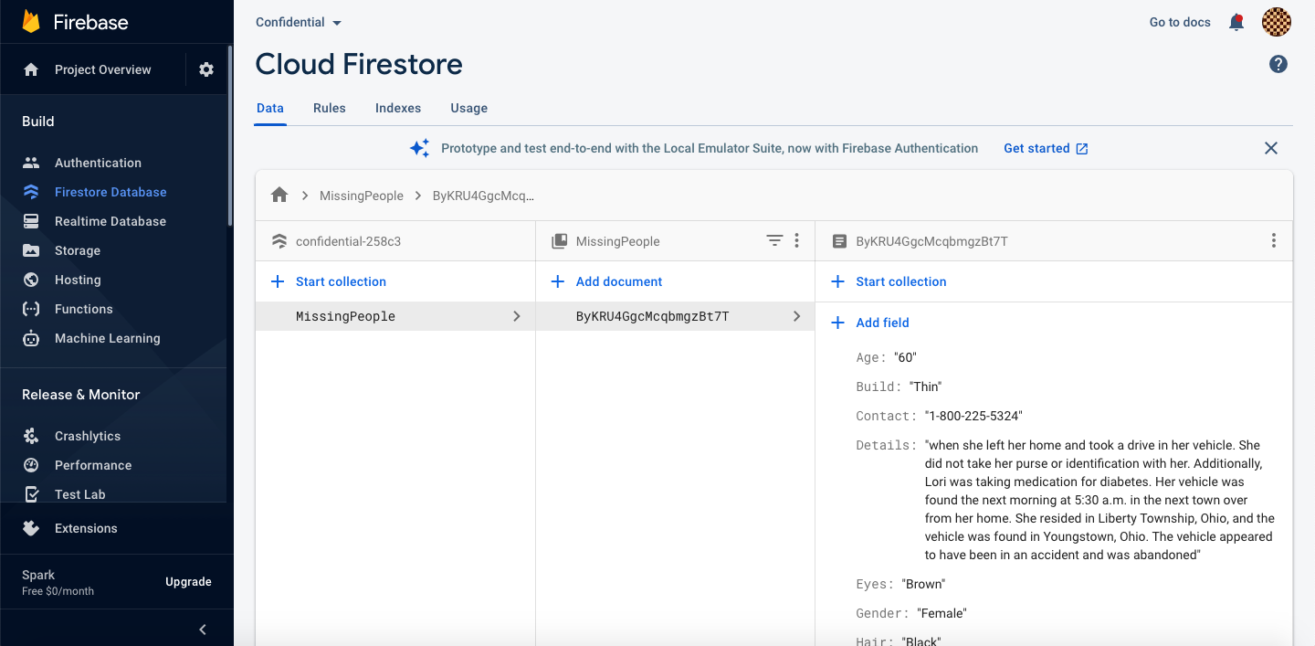
Task: Switch to the Indexes tab
Action: coord(398,108)
